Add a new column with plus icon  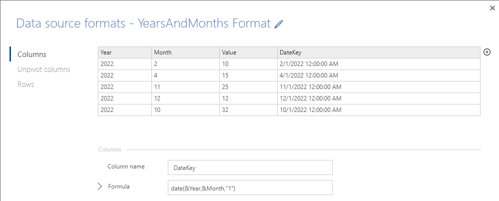pyautogui.click(x=487, y=52)
